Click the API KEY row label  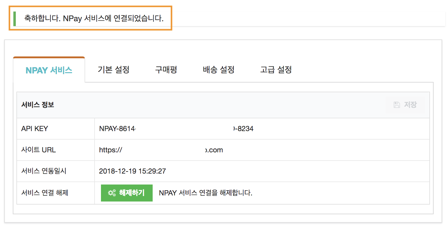(x=35, y=129)
